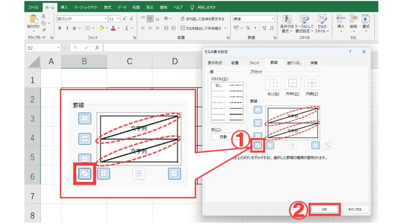The width and height of the screenshot is (403, 224).
Task: Open 条件付き書式 conditional formatting
Action: click(x=287, y=24)
